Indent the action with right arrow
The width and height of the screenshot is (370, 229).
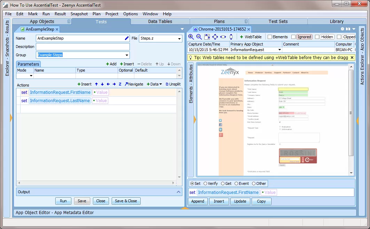tap(114, 84)
